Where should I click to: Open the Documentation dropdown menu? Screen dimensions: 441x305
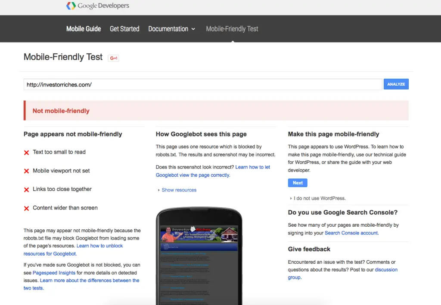(x=171, y=29)
